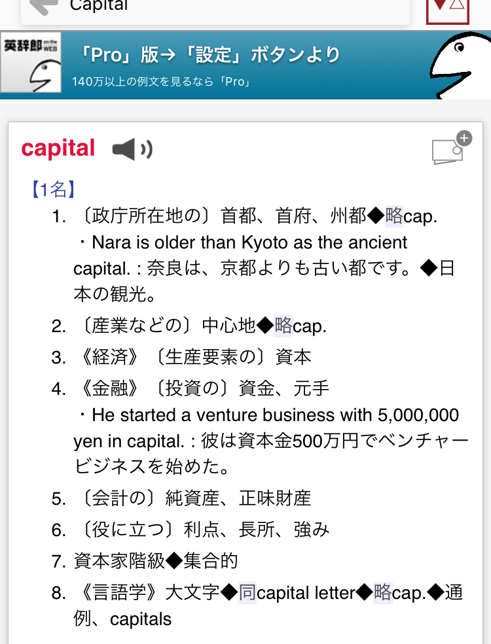Tap the 略 label in definition 8

click(x=382, y=592)
